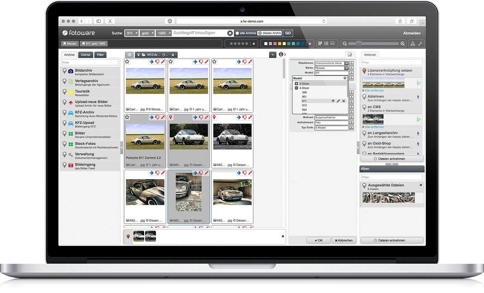Add new entry with Modell plus icon

[345, 78]
